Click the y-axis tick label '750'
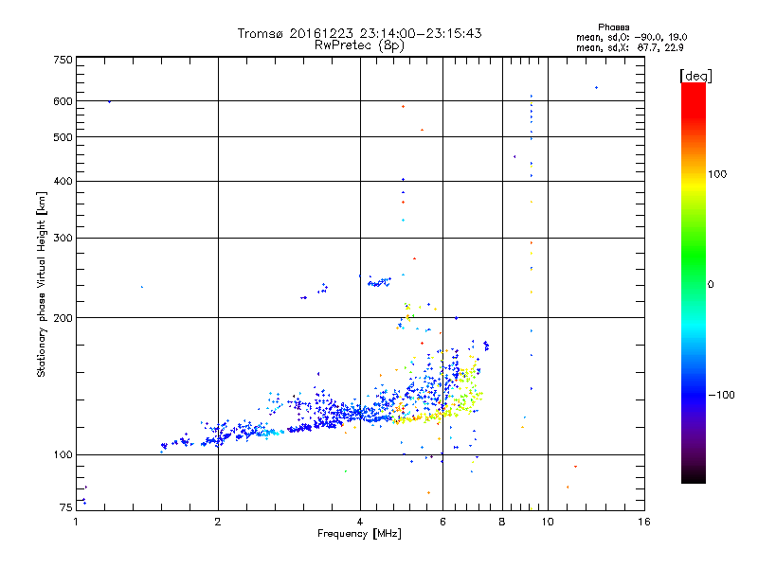Screen dimensions: 758x568 coord(63,60)
